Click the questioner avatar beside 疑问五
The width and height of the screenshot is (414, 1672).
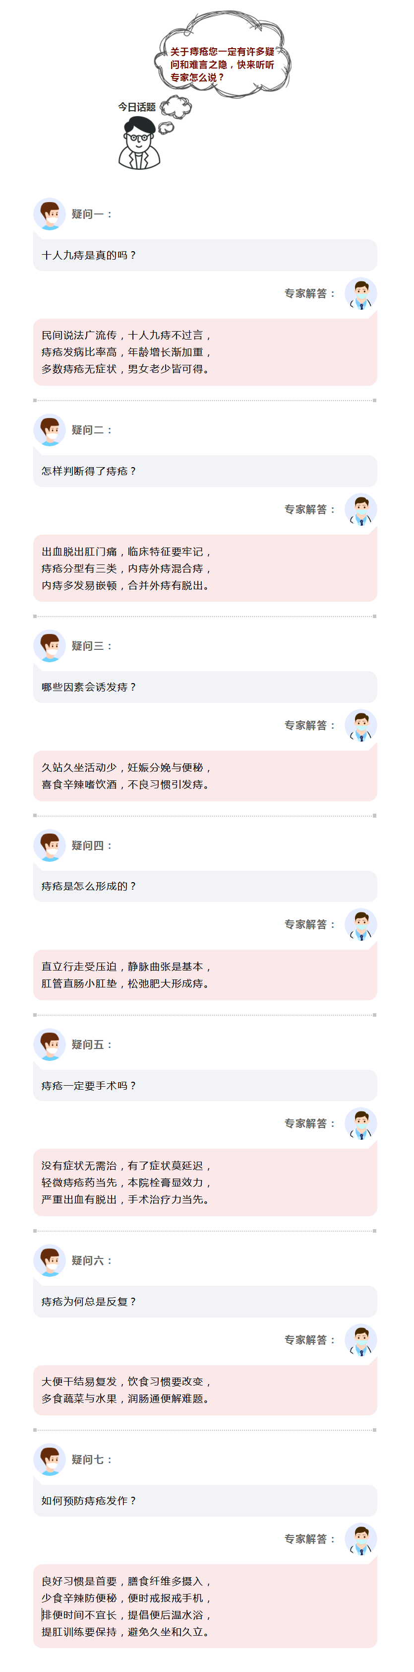click(49, 1045)
